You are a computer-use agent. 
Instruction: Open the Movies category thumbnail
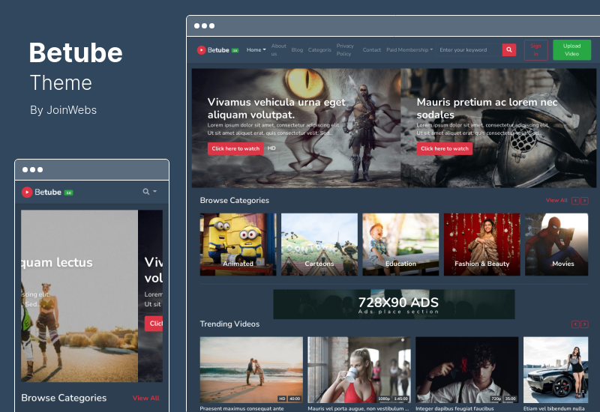[x=556, y=245]
